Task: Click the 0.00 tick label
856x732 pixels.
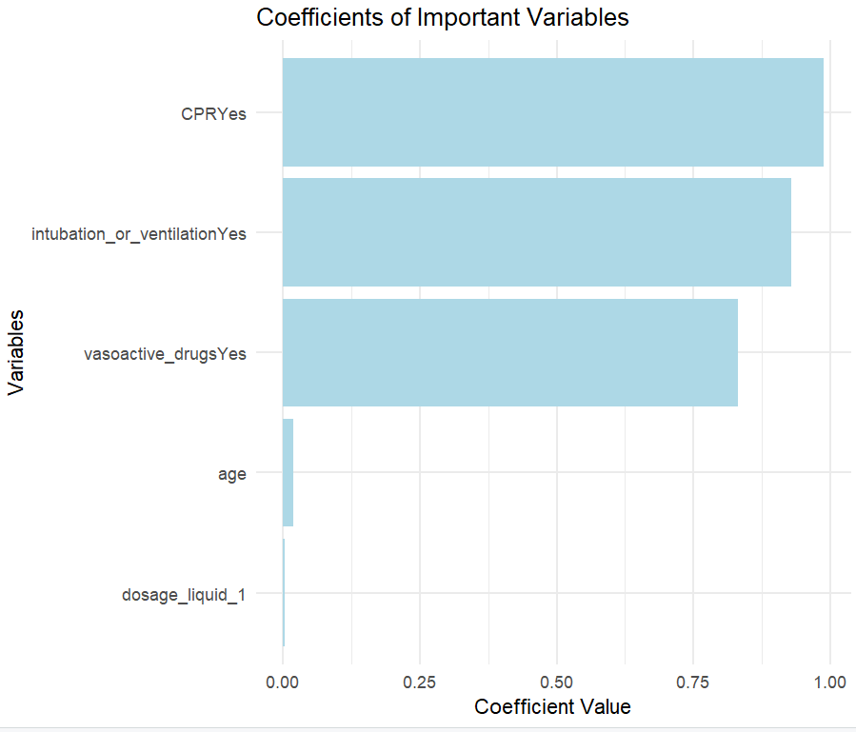Action: coord(282,683)
